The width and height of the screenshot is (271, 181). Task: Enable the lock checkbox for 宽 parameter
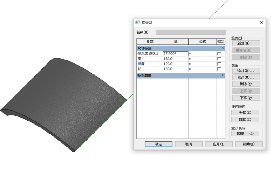[x=219, y=59]
